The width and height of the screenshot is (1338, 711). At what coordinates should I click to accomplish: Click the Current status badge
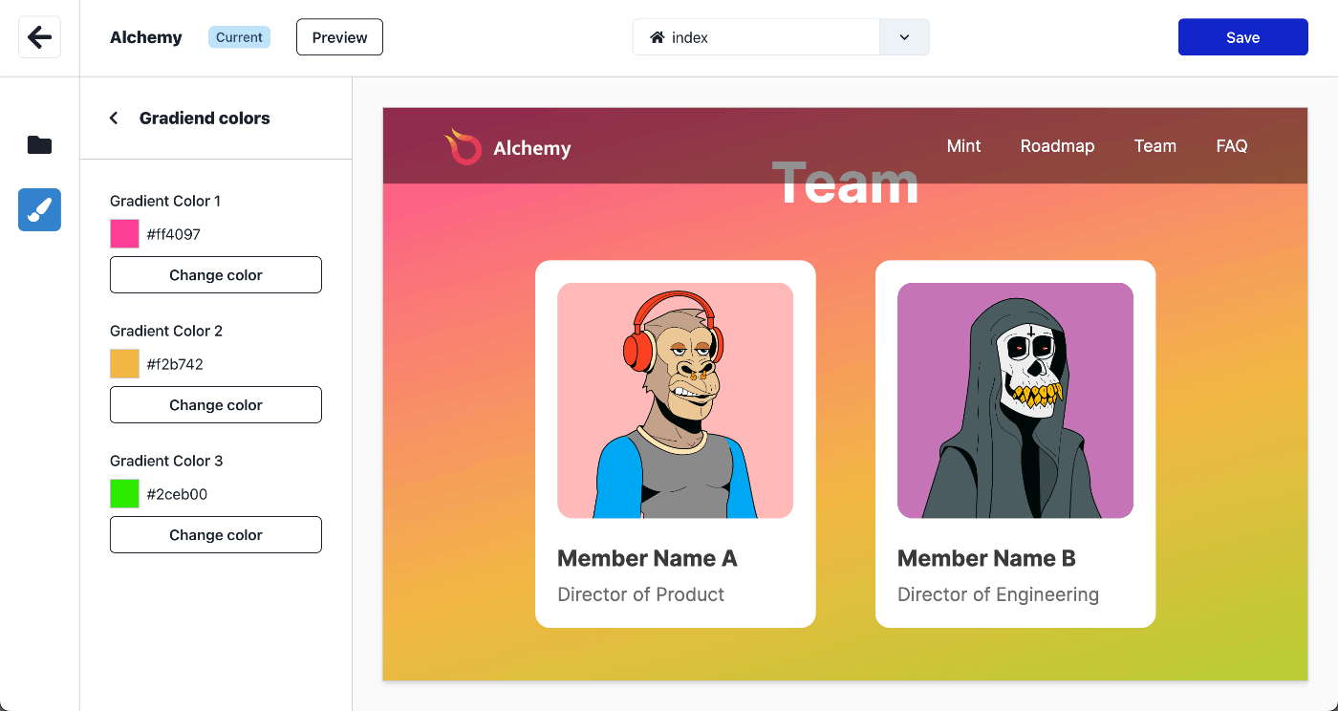(x=239, y=37)
